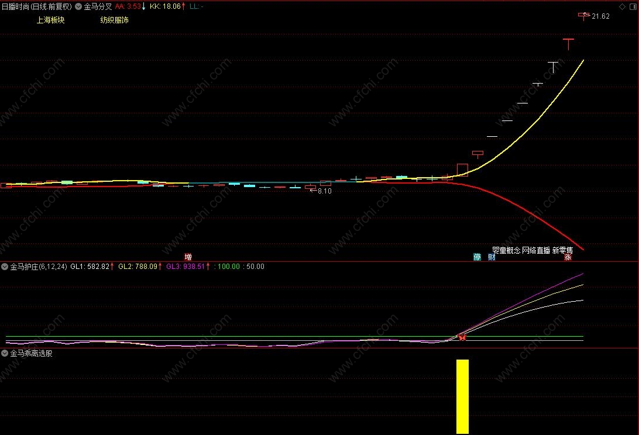
Task: Open the indicator menu beside 金马分叉
Action: click(78, 6)
